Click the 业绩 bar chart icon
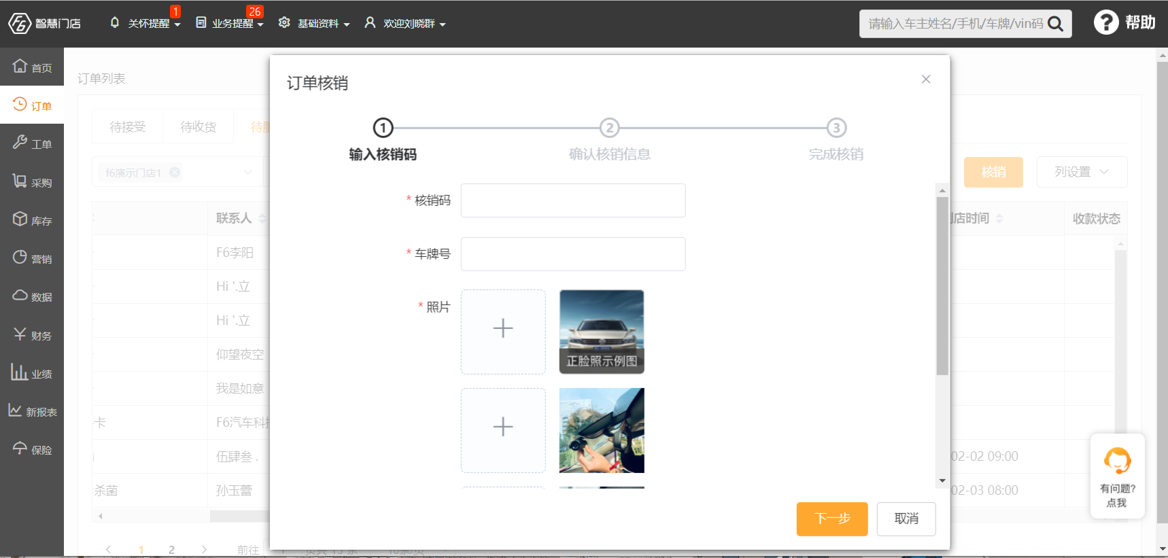The width and height of the screenshot is (1168, 558). (x=19, y=372)
